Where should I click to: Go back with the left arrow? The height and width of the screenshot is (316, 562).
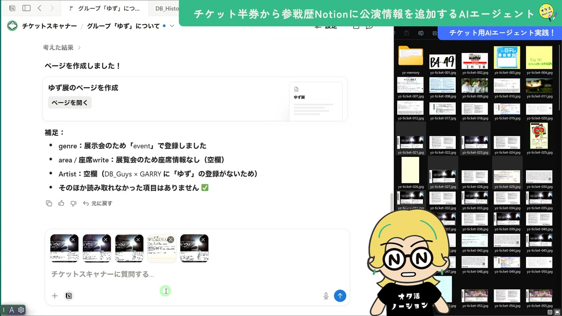40,8
